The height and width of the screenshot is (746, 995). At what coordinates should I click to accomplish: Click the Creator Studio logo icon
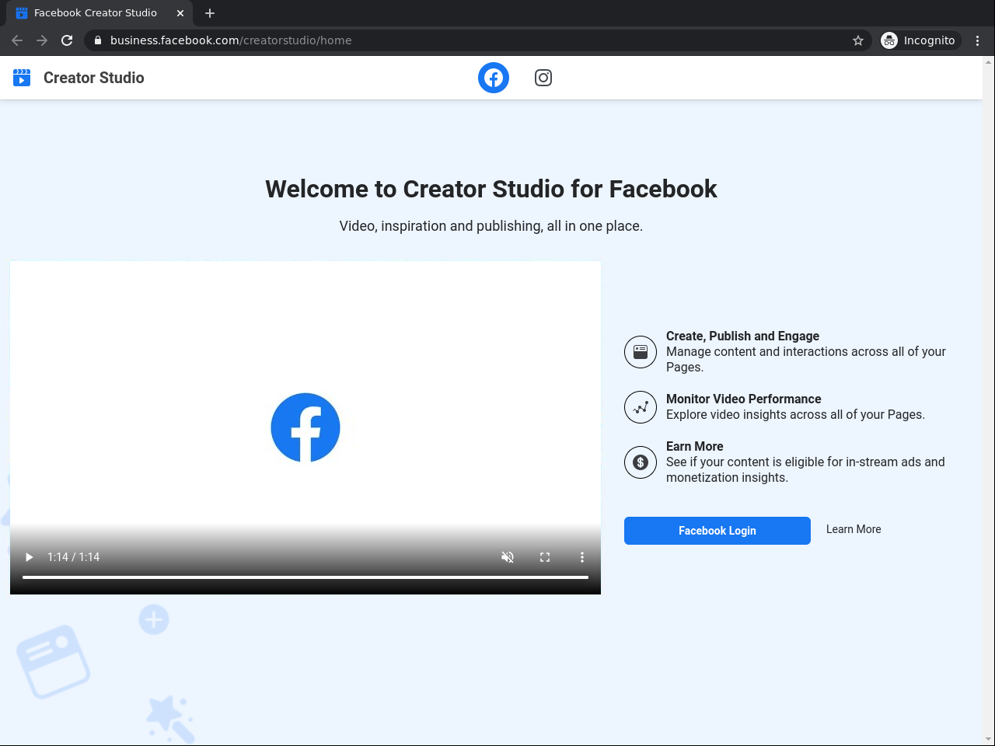pos(22,78)
